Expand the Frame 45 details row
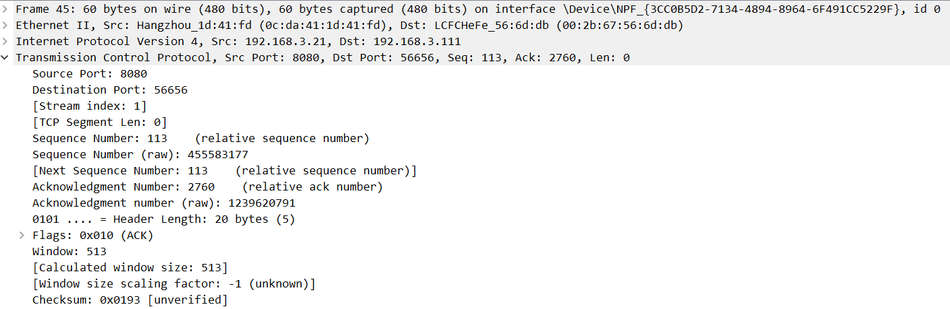This screenshot has width=950, height=309. (5, 9)
